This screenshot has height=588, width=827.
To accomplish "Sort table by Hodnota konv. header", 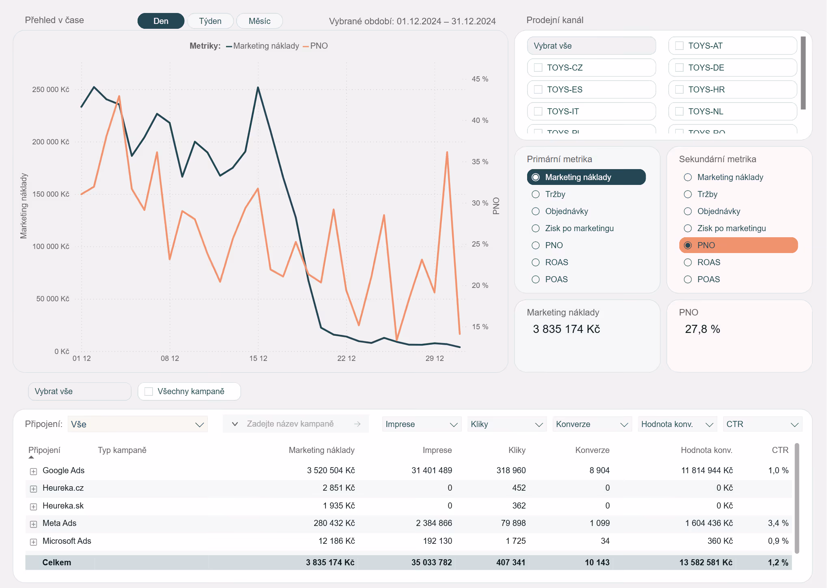I will coord(706,450).
